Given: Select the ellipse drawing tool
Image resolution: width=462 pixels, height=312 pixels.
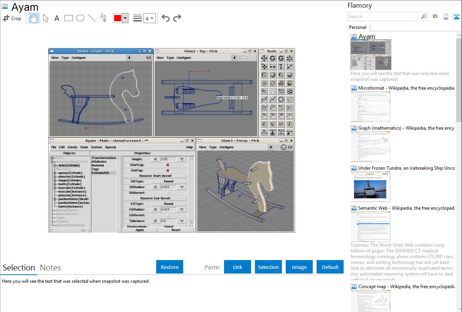Looking at the screenshot, I should coord(80,18).
